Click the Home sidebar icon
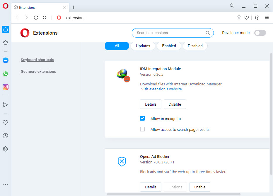The height and width of the screenshot is (196, 273). click(x=6, y=29)
